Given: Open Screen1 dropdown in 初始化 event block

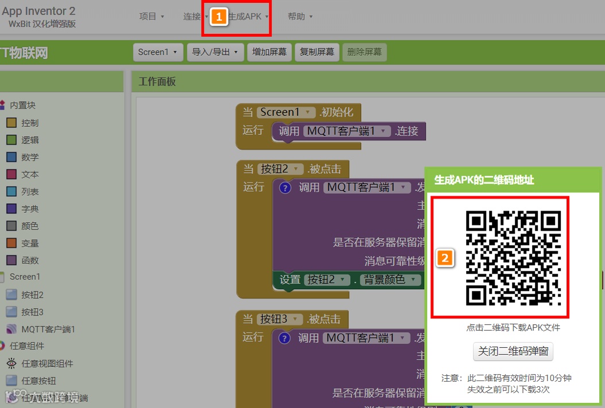Looking at the screenshot, I should tap(286, 112).
